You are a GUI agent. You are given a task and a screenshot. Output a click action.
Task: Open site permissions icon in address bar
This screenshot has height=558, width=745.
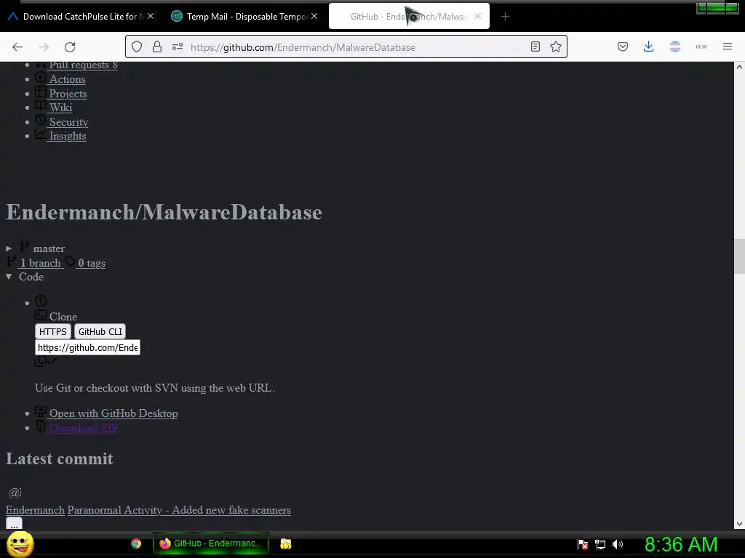click(x=178, y=46)
